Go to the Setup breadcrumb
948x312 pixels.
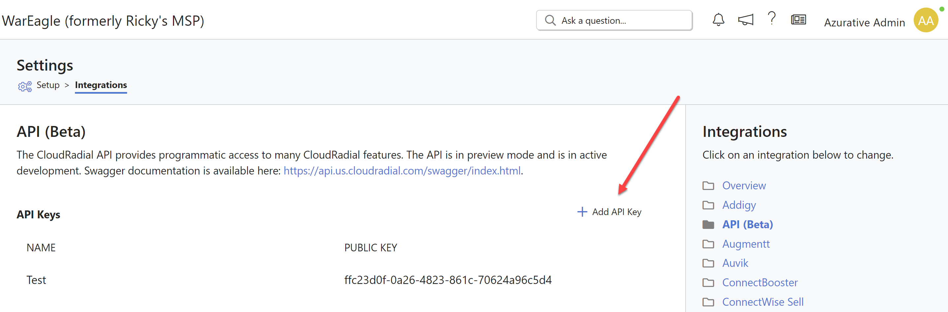coord(48,85)
